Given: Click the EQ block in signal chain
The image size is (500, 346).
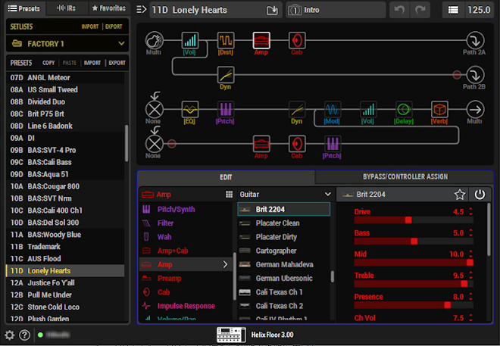Looking at the screenshot, I should (189, 109).
